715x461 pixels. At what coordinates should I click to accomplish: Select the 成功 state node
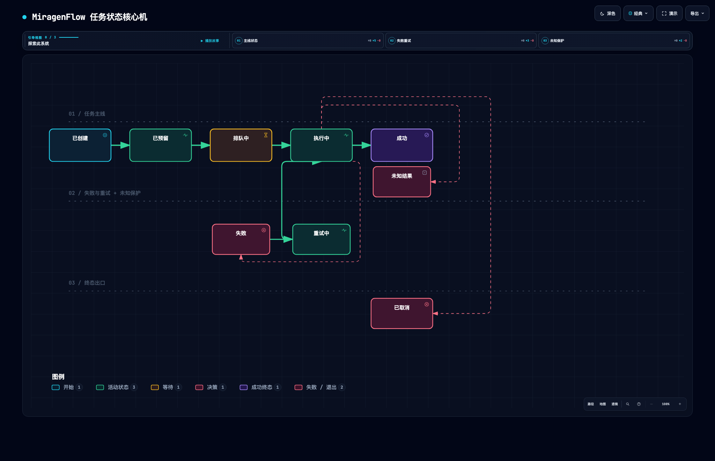(402, 145)
